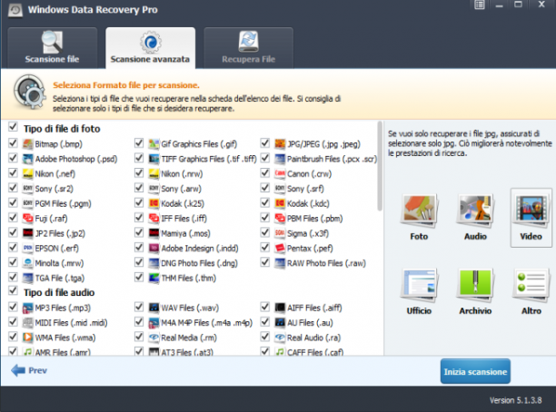
Task: Select the Archivio category icon
Action: pos(475,284)
